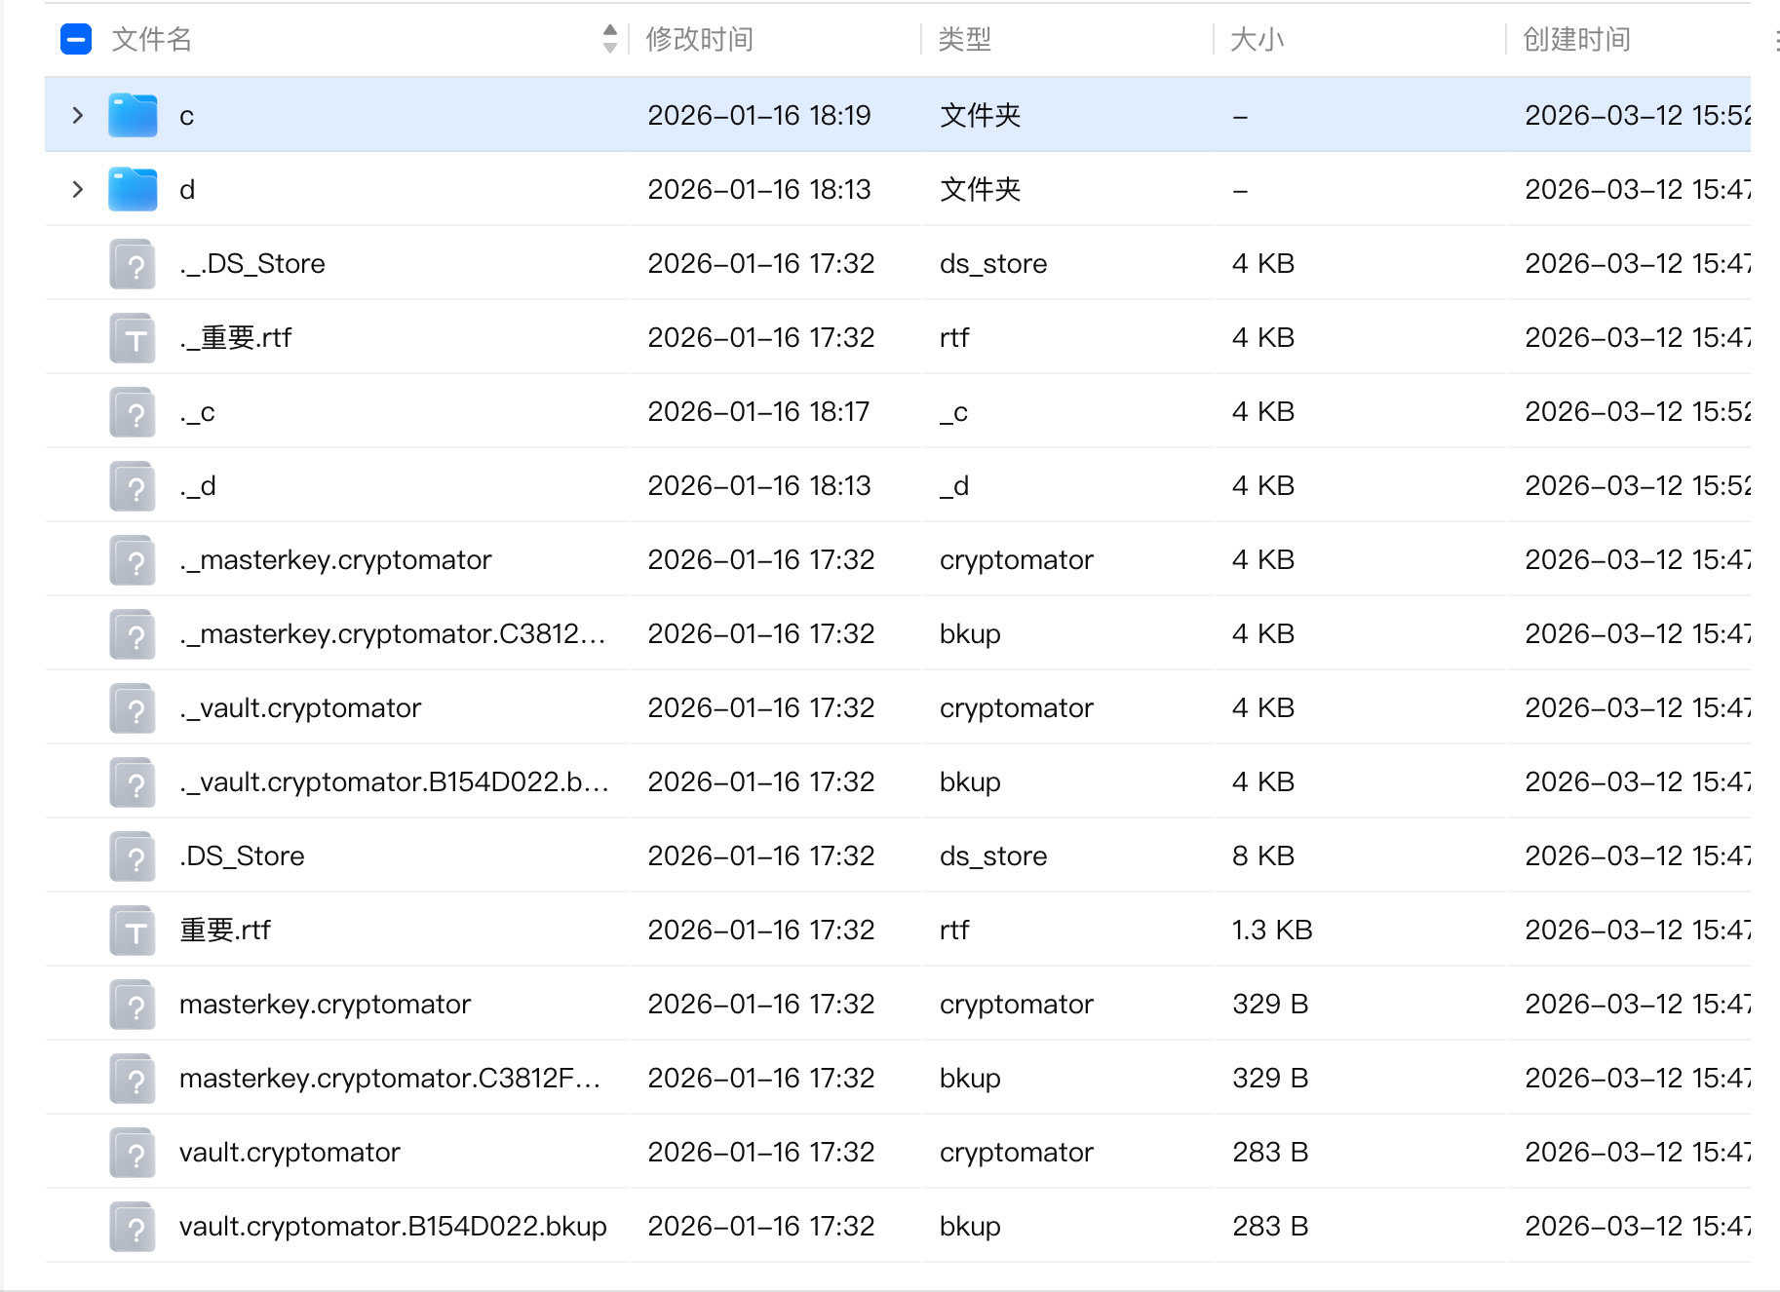The image size is (1780, 1292).
Task: Click the text file icon for 重要.rtf
Action: (x=133, y=931)
